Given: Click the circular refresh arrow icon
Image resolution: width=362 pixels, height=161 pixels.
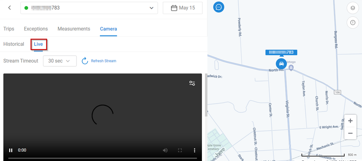Looking at the screenshot, I should click(85, 61).
